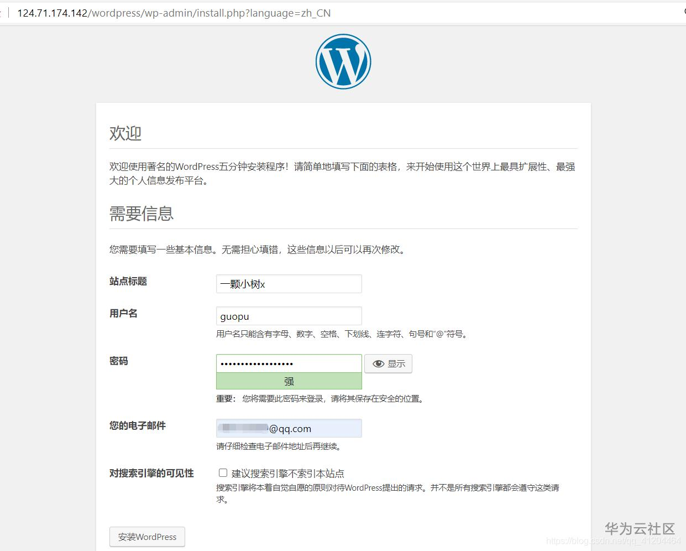This screenshot has height=551, width=686.
Task: Click the 强 password strength indicator
Action: (289, 381)
